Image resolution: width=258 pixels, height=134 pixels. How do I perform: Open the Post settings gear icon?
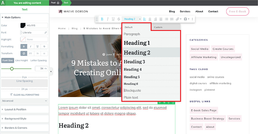pyautogui.click(x=58, y=3)
